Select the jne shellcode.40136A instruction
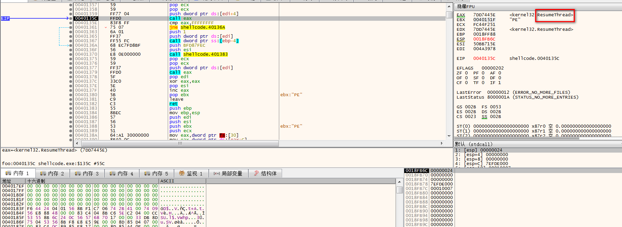Screen dimensions: 622x227 point(197,27)
